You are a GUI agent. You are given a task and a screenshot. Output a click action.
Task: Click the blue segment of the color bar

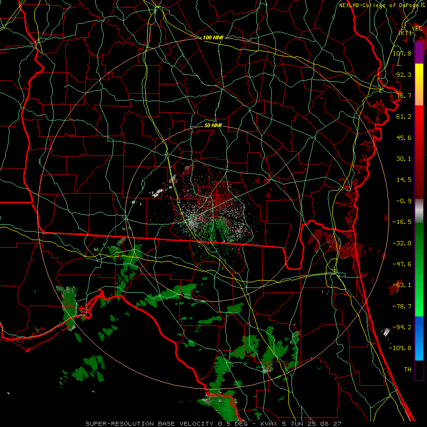(419, 338)
